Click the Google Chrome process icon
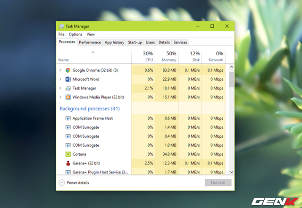 (x=68, y=70)
